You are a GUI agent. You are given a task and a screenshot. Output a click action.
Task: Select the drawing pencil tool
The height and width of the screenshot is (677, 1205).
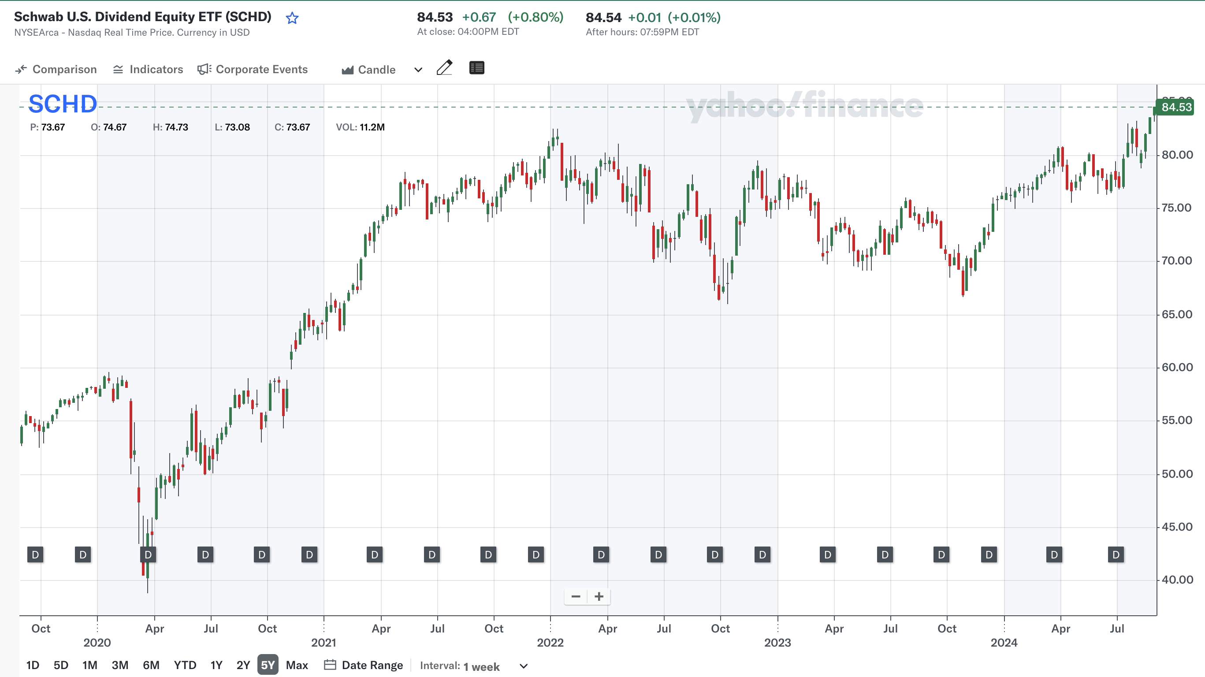445,68
